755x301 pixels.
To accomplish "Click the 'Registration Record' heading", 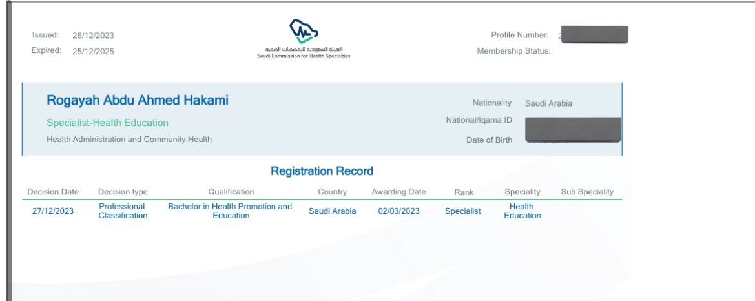I will point(322,171).
